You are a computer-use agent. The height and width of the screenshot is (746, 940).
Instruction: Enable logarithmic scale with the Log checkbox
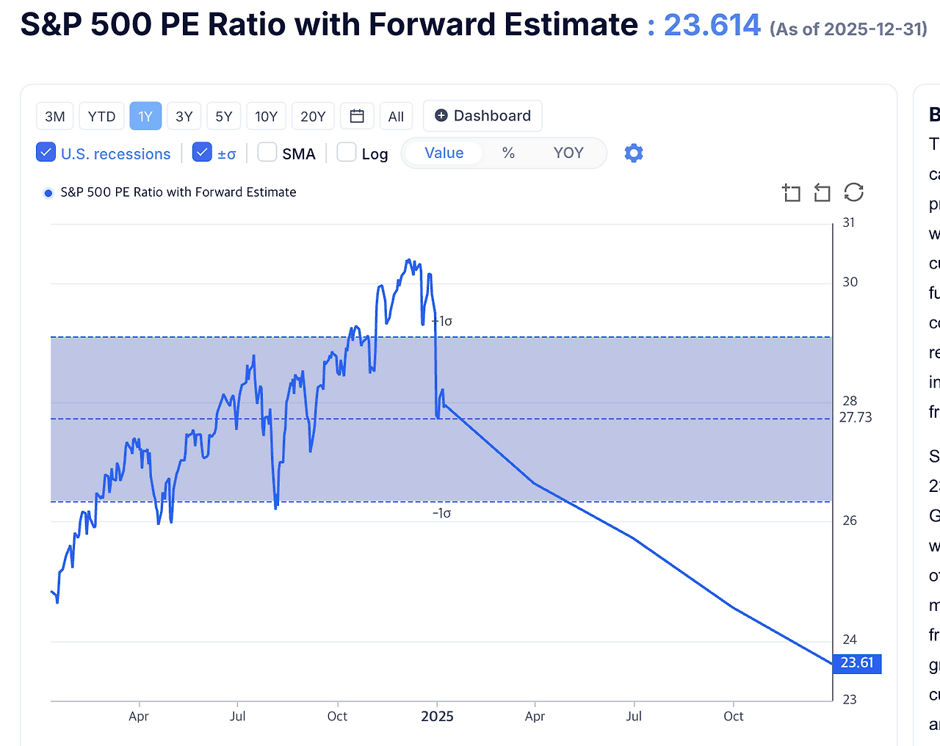[345, 153]
